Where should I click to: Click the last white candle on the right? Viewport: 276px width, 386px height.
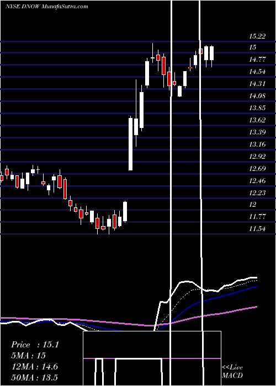coord(211,53)
